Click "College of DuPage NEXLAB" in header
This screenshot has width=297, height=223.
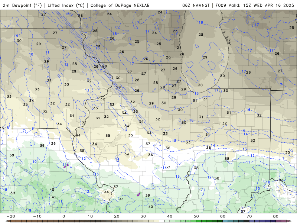(x=120, y=5)
